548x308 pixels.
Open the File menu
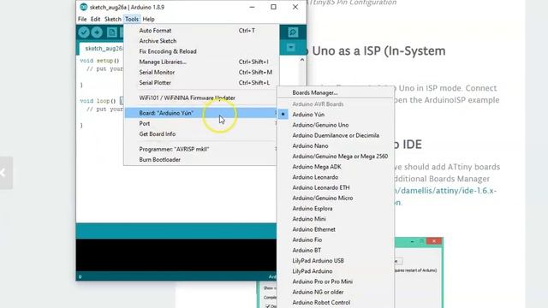click(x=82, y=19)
